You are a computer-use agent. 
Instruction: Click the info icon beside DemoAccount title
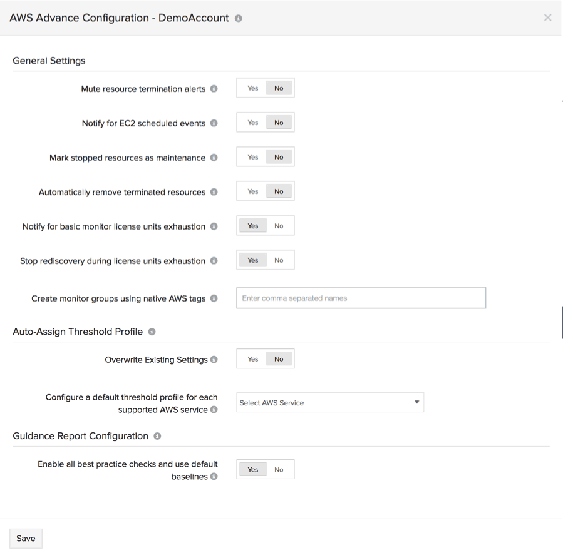(x=237, y=18)
